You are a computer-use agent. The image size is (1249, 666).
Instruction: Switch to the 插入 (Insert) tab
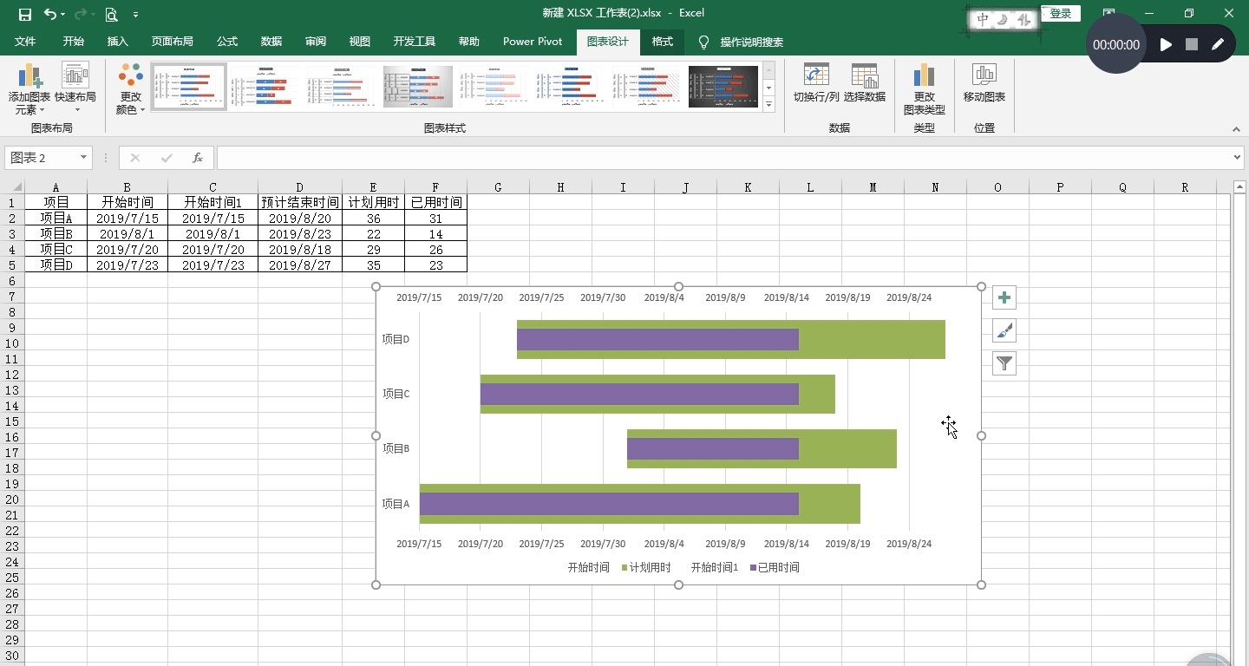(x=117, y=42)
